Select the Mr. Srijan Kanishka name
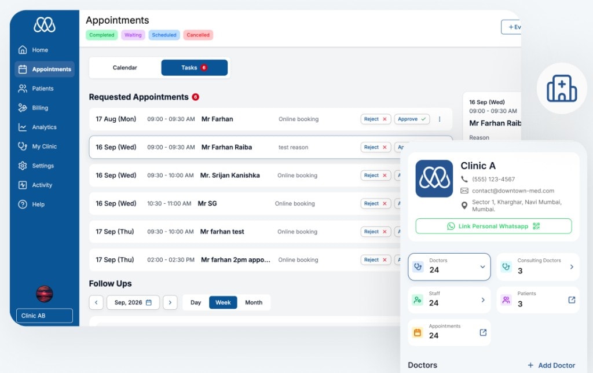The image size is (593, 373). [230, 175]
